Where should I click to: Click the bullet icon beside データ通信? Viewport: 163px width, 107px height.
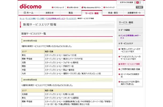click(119, 30)
